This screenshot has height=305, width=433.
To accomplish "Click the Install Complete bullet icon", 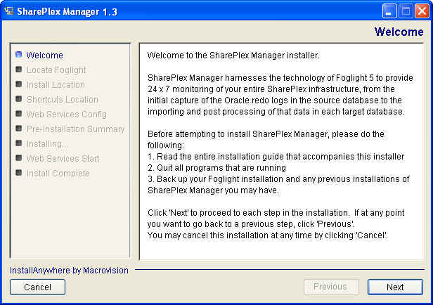I will pyautogui.click(x=18, y=173).
